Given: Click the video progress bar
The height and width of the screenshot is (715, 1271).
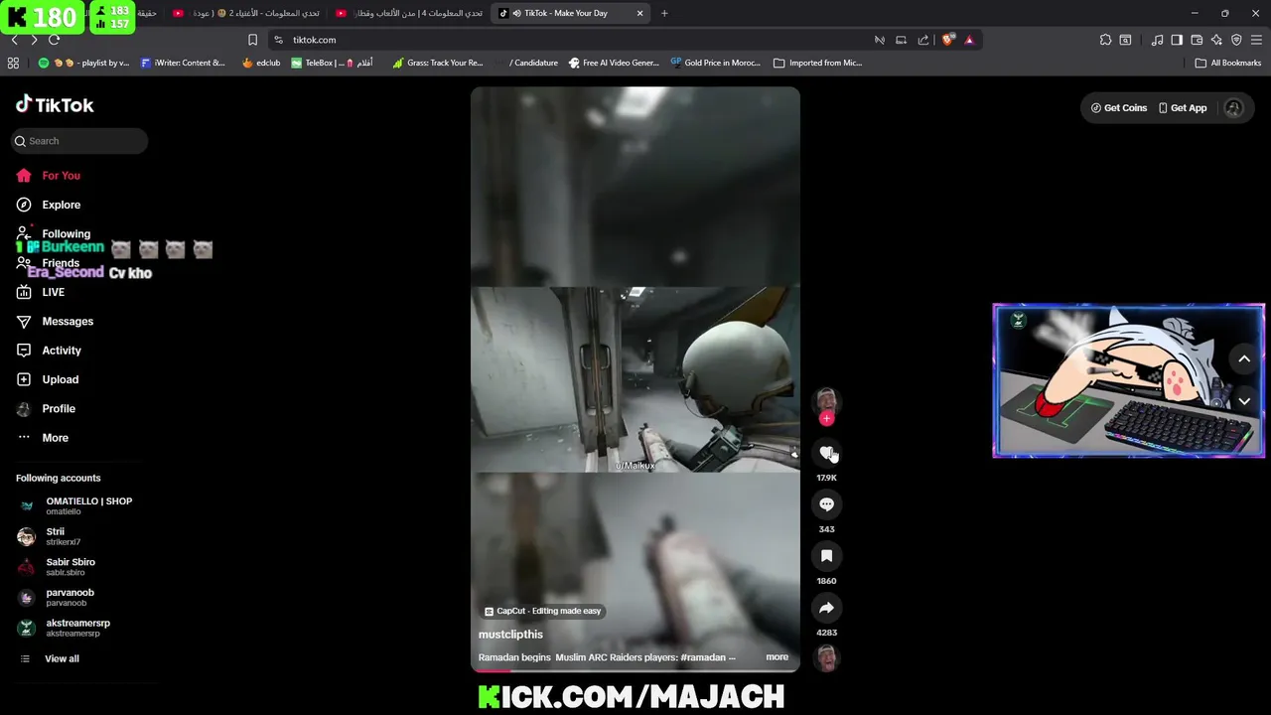Looking at the screenshot, I should pos(635,670).
